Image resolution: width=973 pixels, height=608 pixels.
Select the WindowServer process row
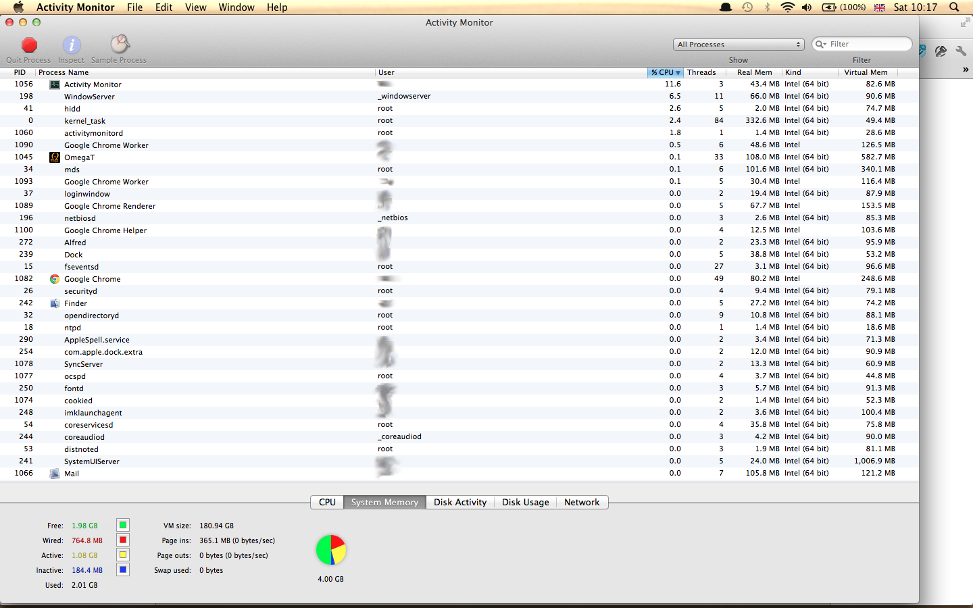[x=459, y=97]
